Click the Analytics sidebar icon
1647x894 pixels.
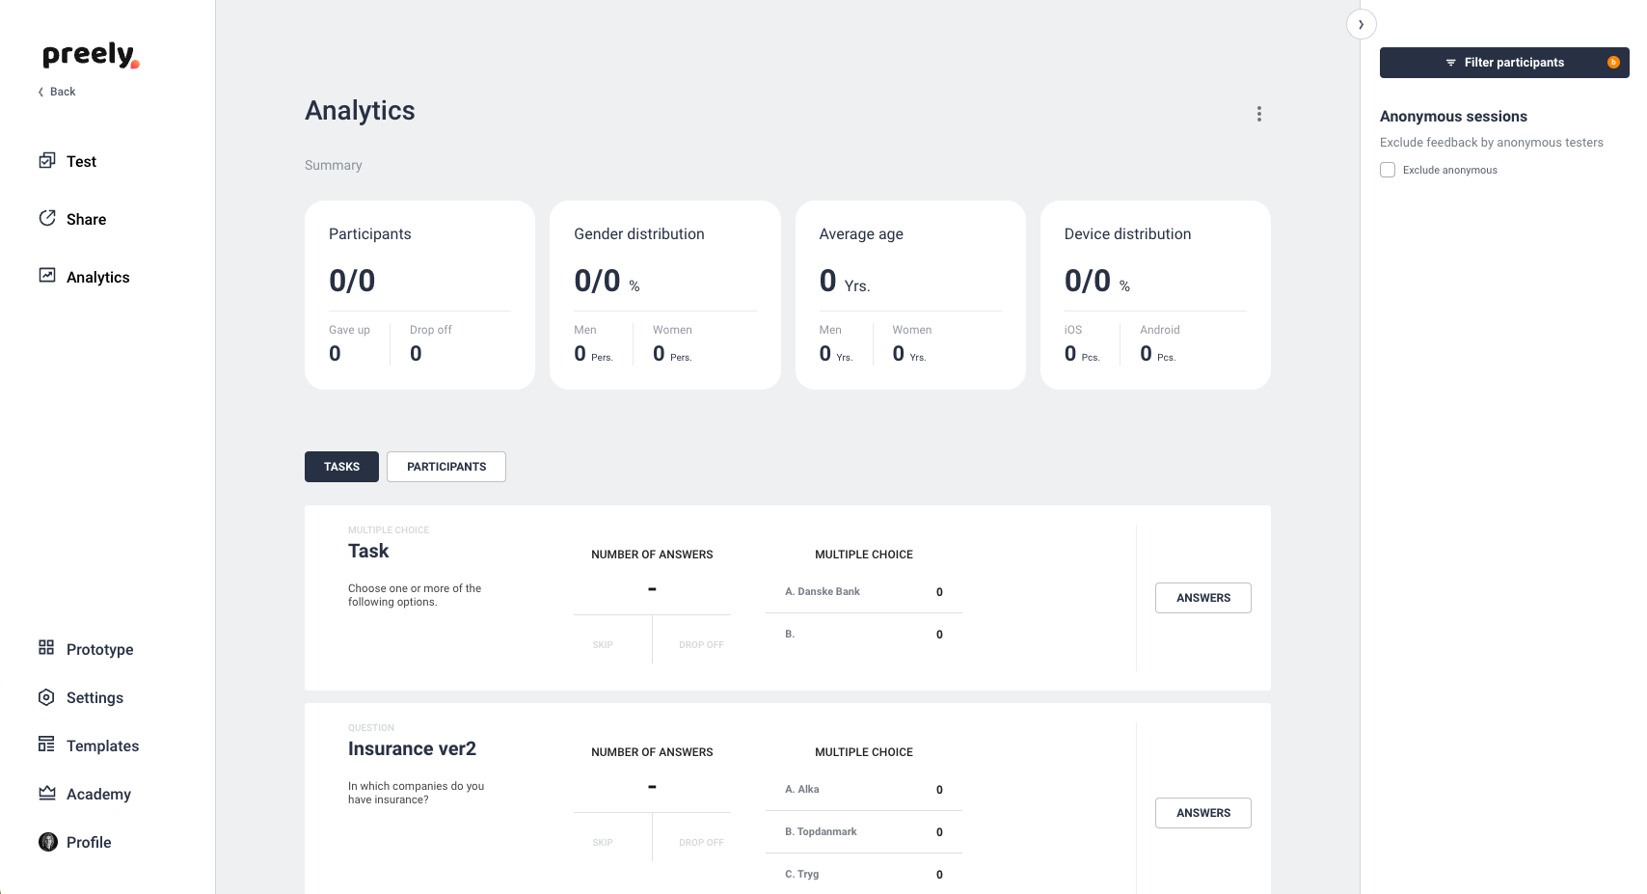point(48,276)
